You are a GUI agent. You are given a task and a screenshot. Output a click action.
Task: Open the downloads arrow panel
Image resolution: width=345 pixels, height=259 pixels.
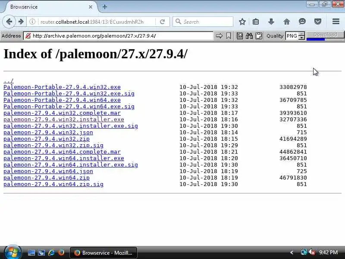[x=271, y=22]
